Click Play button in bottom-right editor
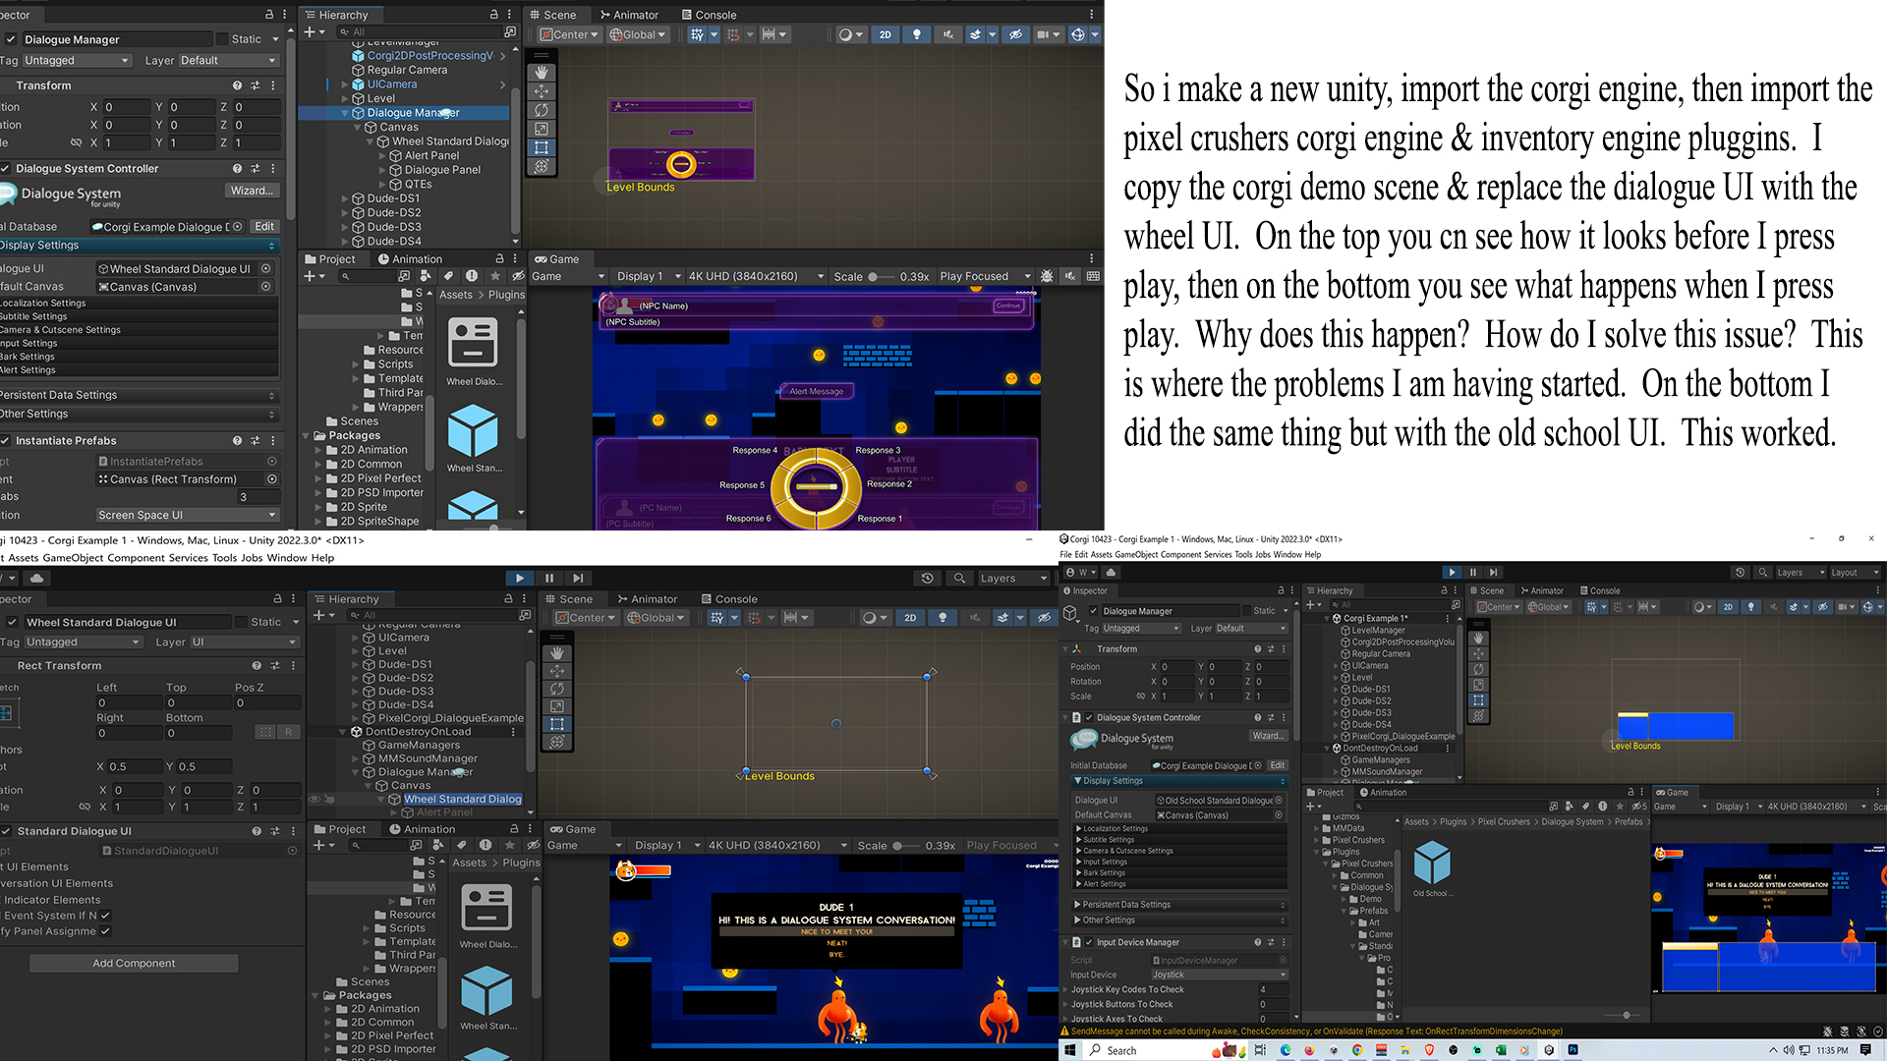This screenshot has width=1887, height=1061. click(x=1453, y=573)
